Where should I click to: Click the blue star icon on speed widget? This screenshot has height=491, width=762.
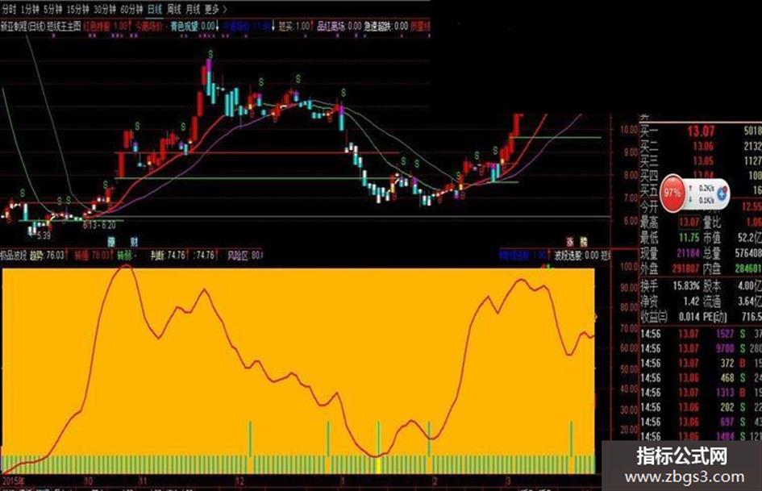click(722, 193)
